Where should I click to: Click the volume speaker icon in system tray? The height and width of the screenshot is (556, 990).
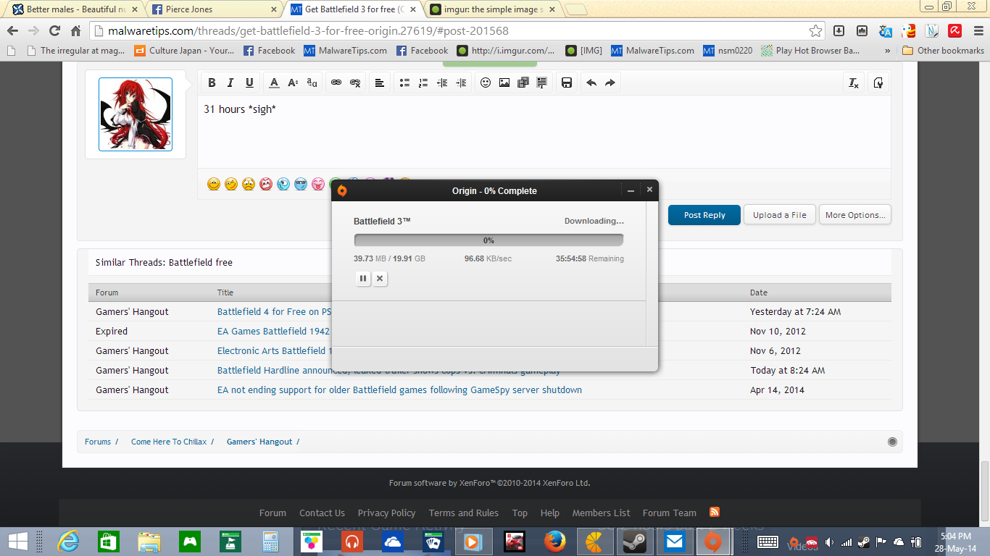829,542
